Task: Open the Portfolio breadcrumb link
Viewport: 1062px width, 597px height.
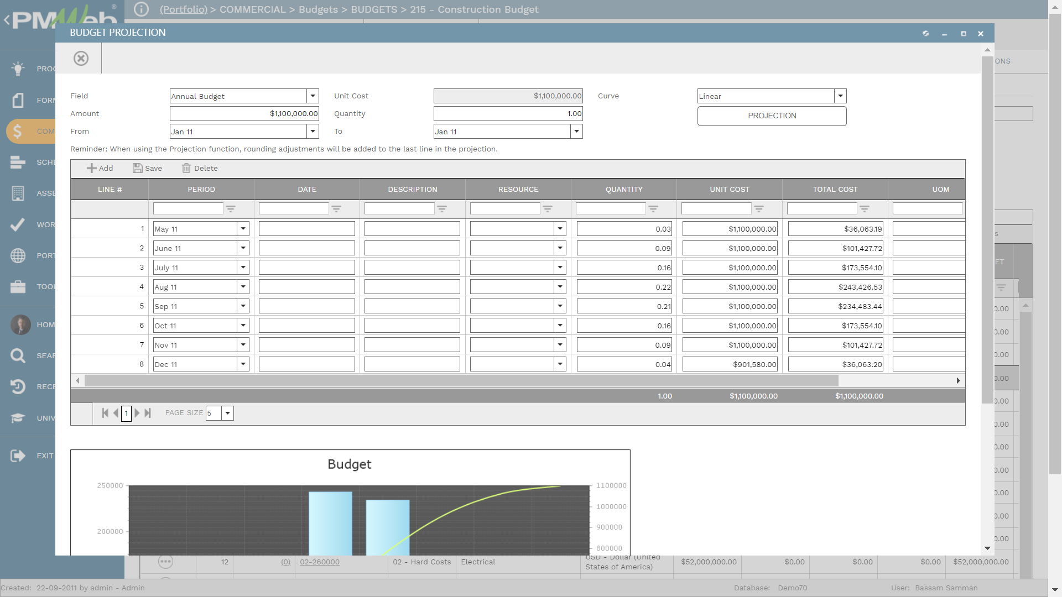Action: coord(184,9)
